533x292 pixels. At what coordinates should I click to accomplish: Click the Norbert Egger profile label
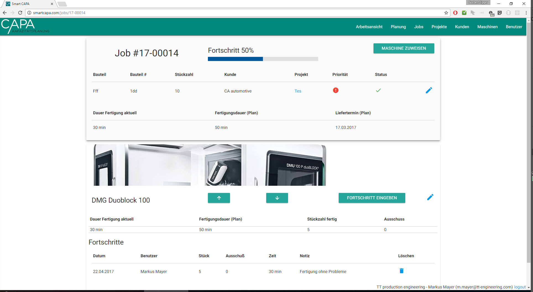tap(478, 2)
